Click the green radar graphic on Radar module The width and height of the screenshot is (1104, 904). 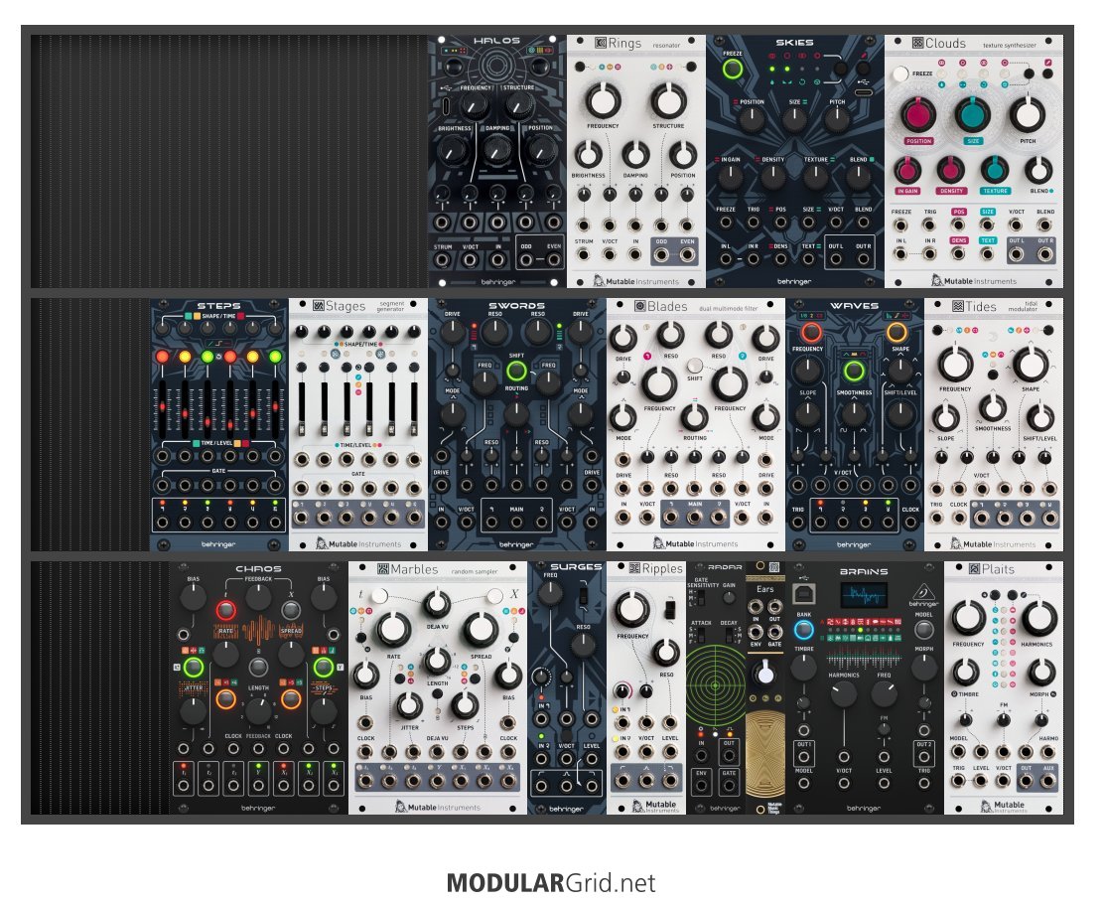tap(716, 684)
